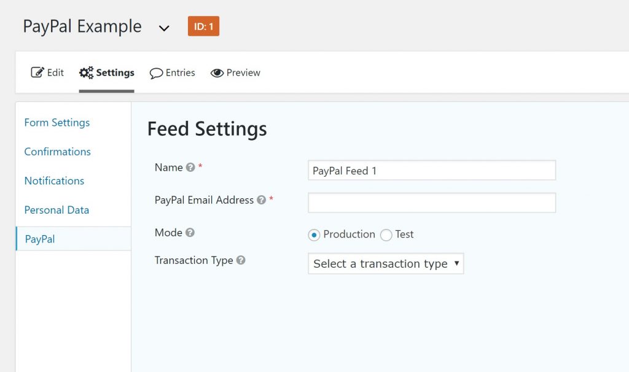Expand the form switcher chevron beside PayPal Example

(x=164, y=28)
